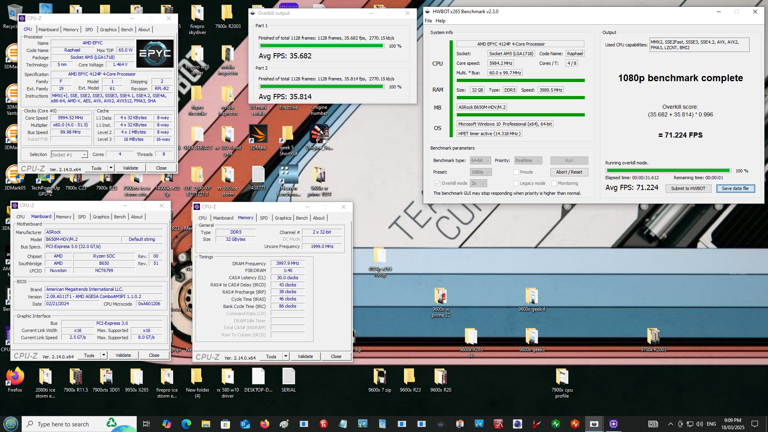Open the SERIAL text file icon

click(288, 380)
